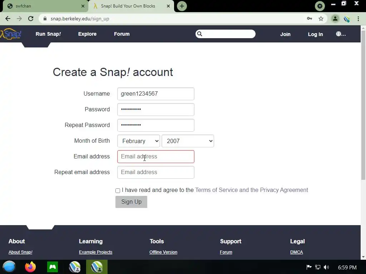Click the lock icon in address bar

pyautogui.click(x=45, y=19)
